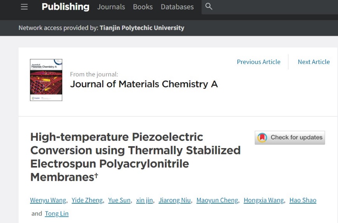Open author xin jin's link
The width and height of the screenshot is (338, 223).
tap(144, 200)
